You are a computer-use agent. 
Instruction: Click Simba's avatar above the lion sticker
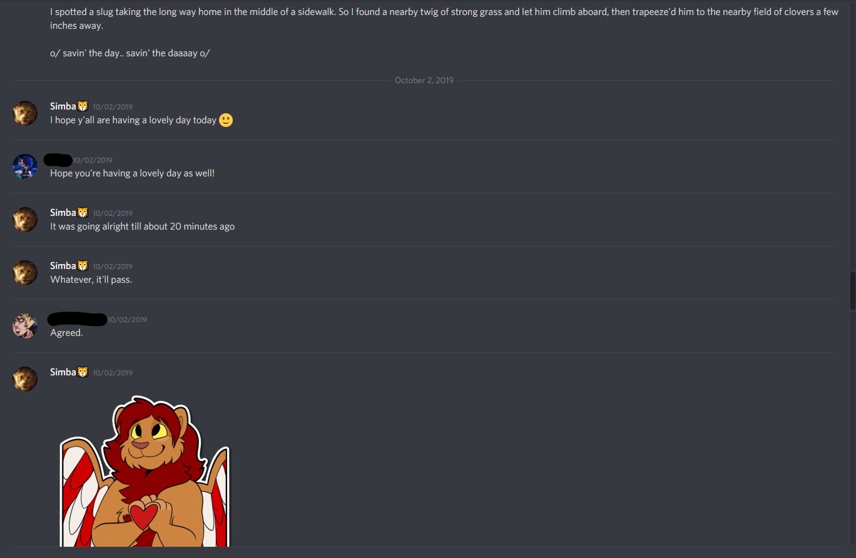tap(25, 379)
